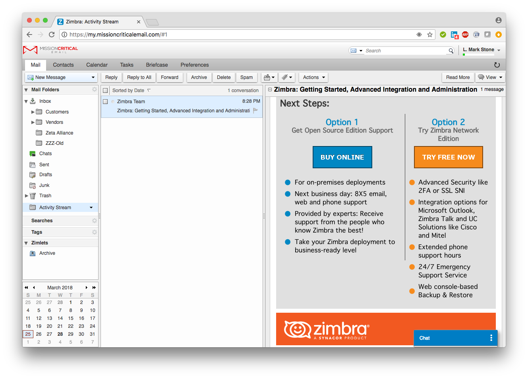Image resolution: width=528 pixels, height=379 pixels.
Task: Expand the Customers folder
Action: (x=33, y=112)
